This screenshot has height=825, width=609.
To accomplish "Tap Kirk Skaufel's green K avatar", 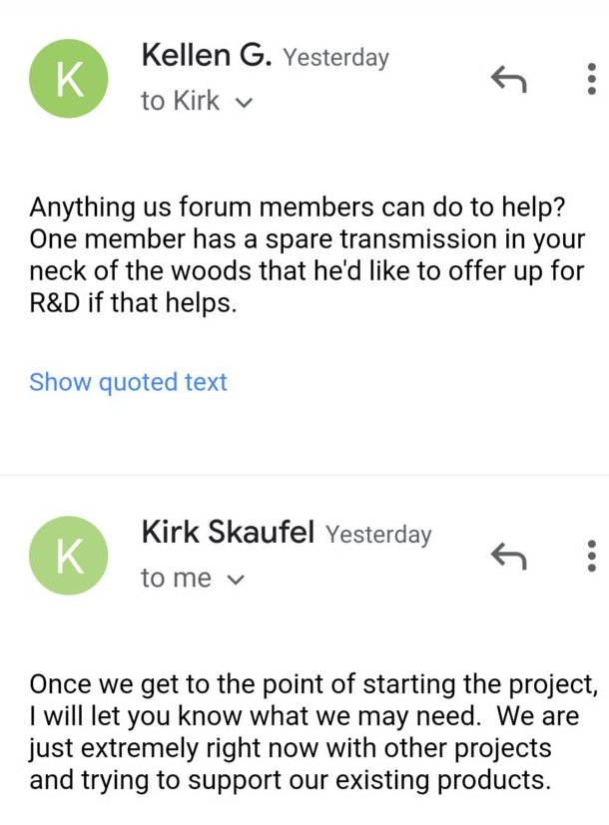I will click(x=69, y=556).
